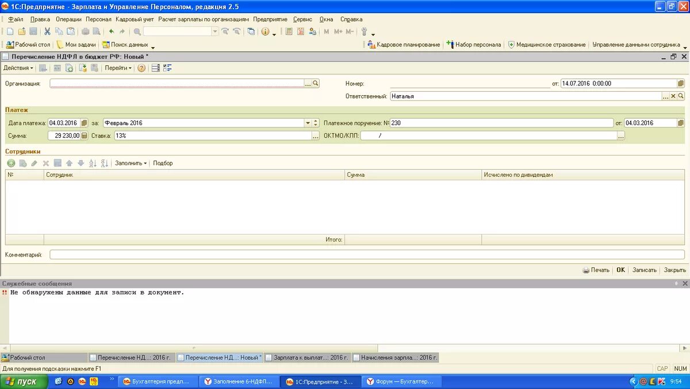Switch to Заполнение 6-НДФЛ taskbar window
Viewport: 690px width, 389px height.
pyautogui.click(x=239, y=382)
